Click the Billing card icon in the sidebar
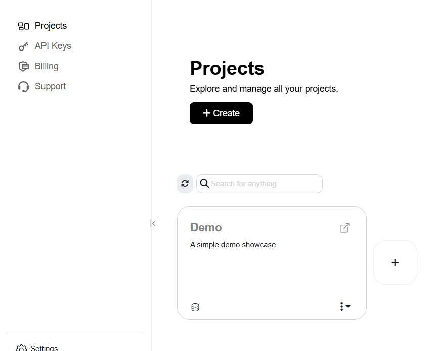This screenshot has height=351, width=434. (23, 66)
